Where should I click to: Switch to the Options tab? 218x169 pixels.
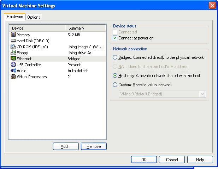tap(34, 17)
